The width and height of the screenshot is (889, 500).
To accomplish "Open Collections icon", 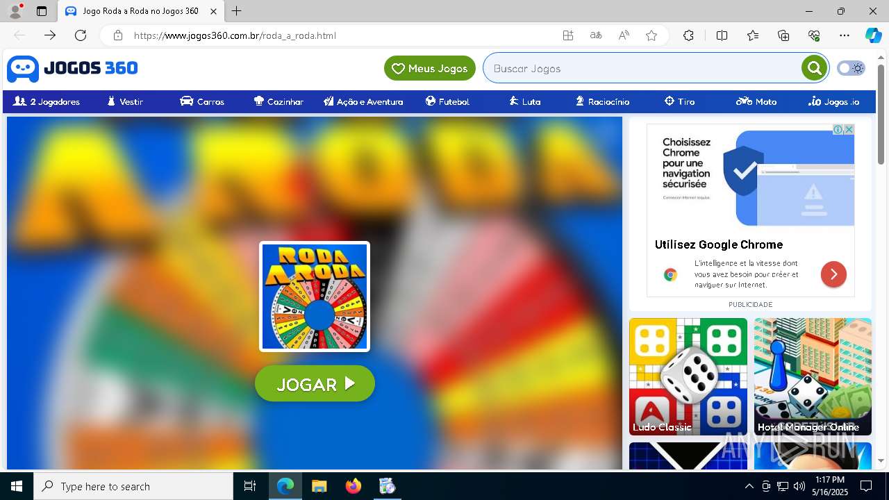I will point(783,35).
